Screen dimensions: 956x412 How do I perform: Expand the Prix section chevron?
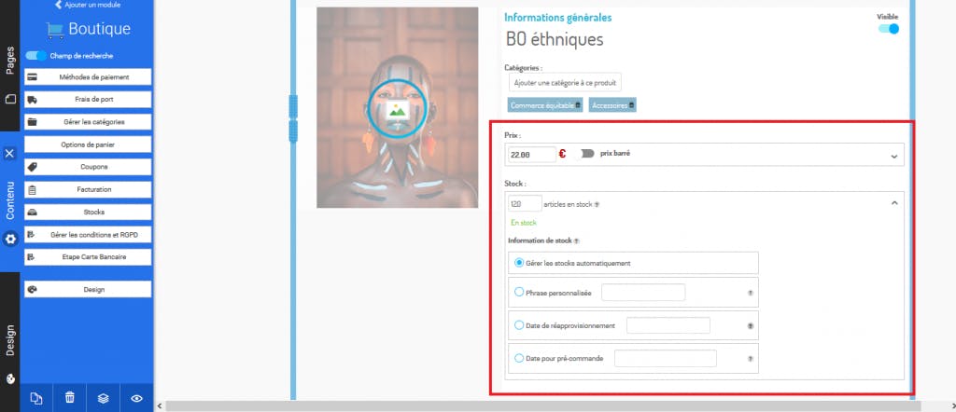(x=893, y=157)
